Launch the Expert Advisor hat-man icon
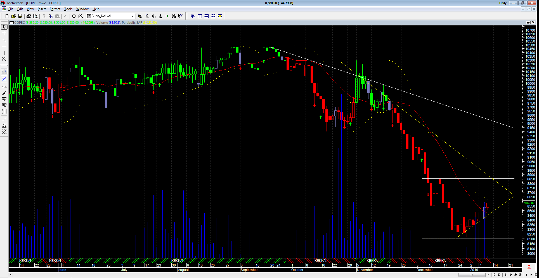Viewport: 539px width, 278px height. click(x=147, y=16)
